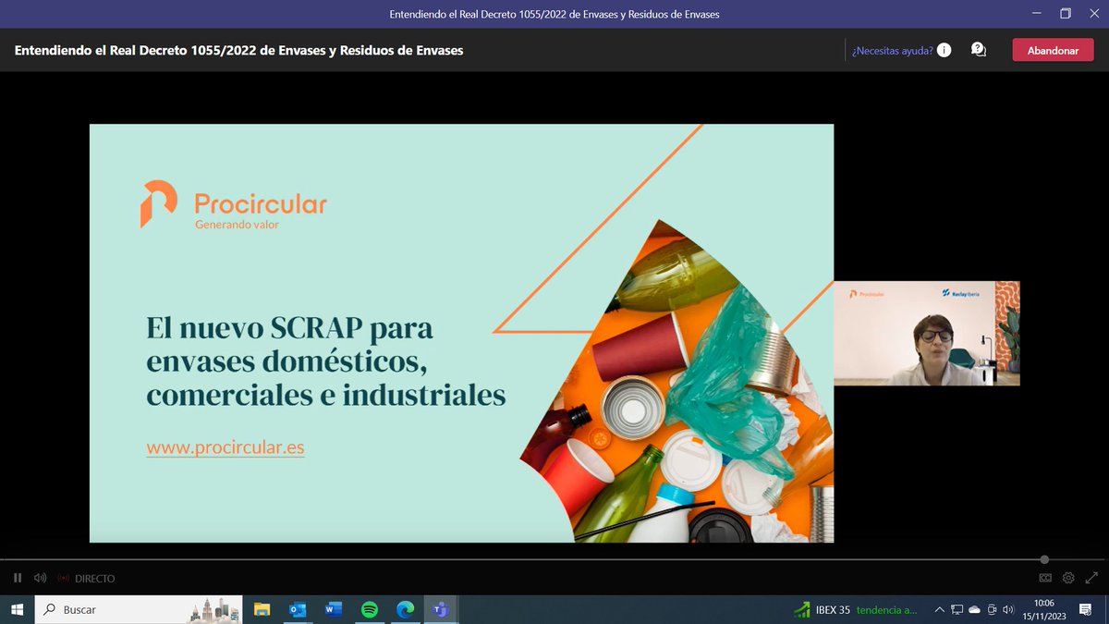The width and height of the screenshot is (1109, 624).
Task: Click the stream progress slider handle
Action: click(x=1043, y=559)
